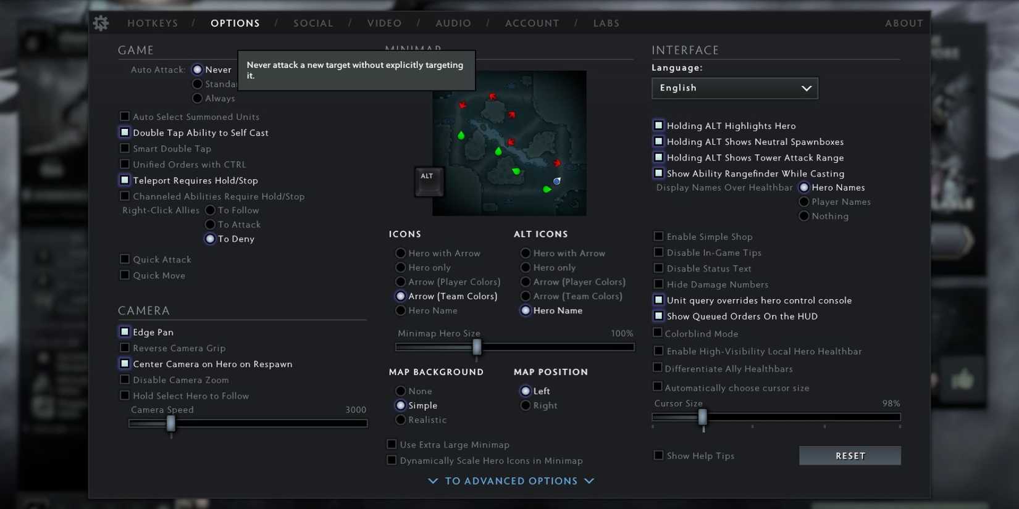Screen dimensions: 1019x509
Task: Enable Show Help Tips
Action: click(659, 455)
